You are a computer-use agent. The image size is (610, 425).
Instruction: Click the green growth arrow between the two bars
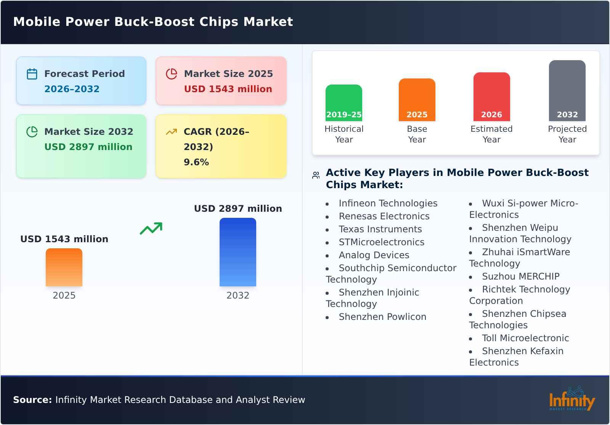(x=151, y=228)
